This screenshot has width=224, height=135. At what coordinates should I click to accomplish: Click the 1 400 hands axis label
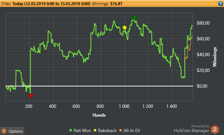172,106
